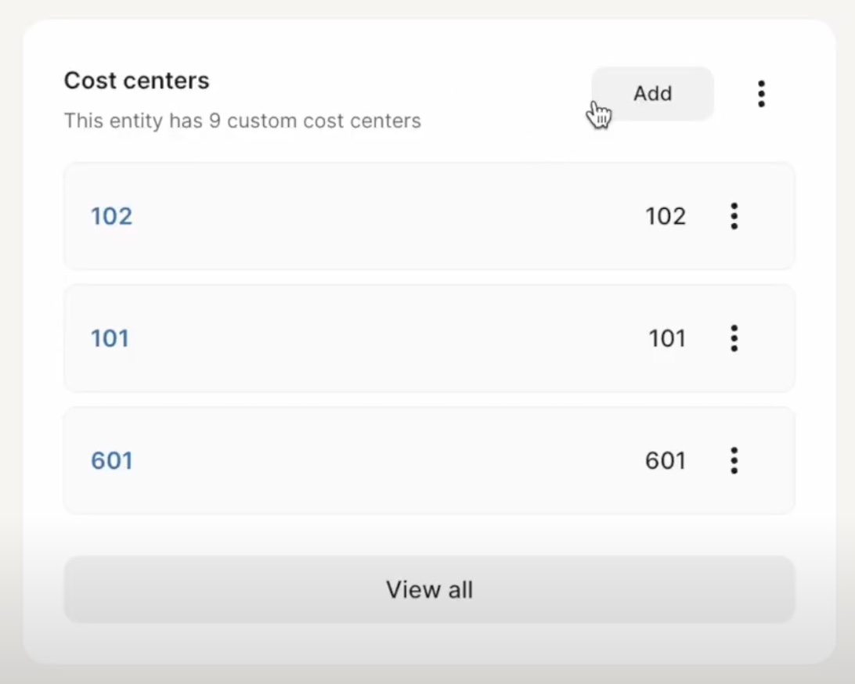Image resolution: width=855 pixels, height=684 pixels.
Task: Select the black 601 code value
Action: (x=666, y=460)
